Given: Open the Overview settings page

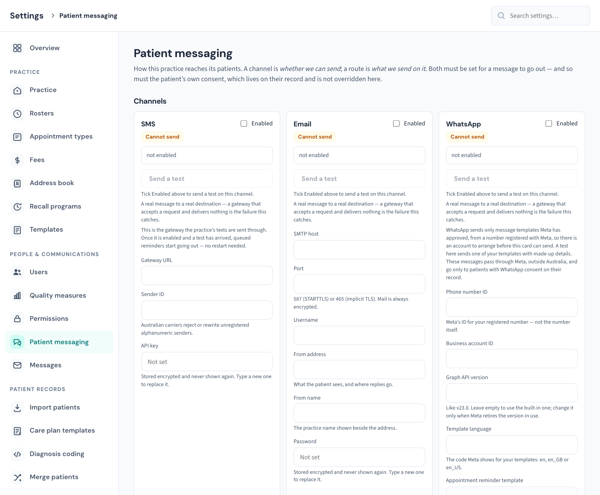Looking at the screenshot, I should [59, 48].
